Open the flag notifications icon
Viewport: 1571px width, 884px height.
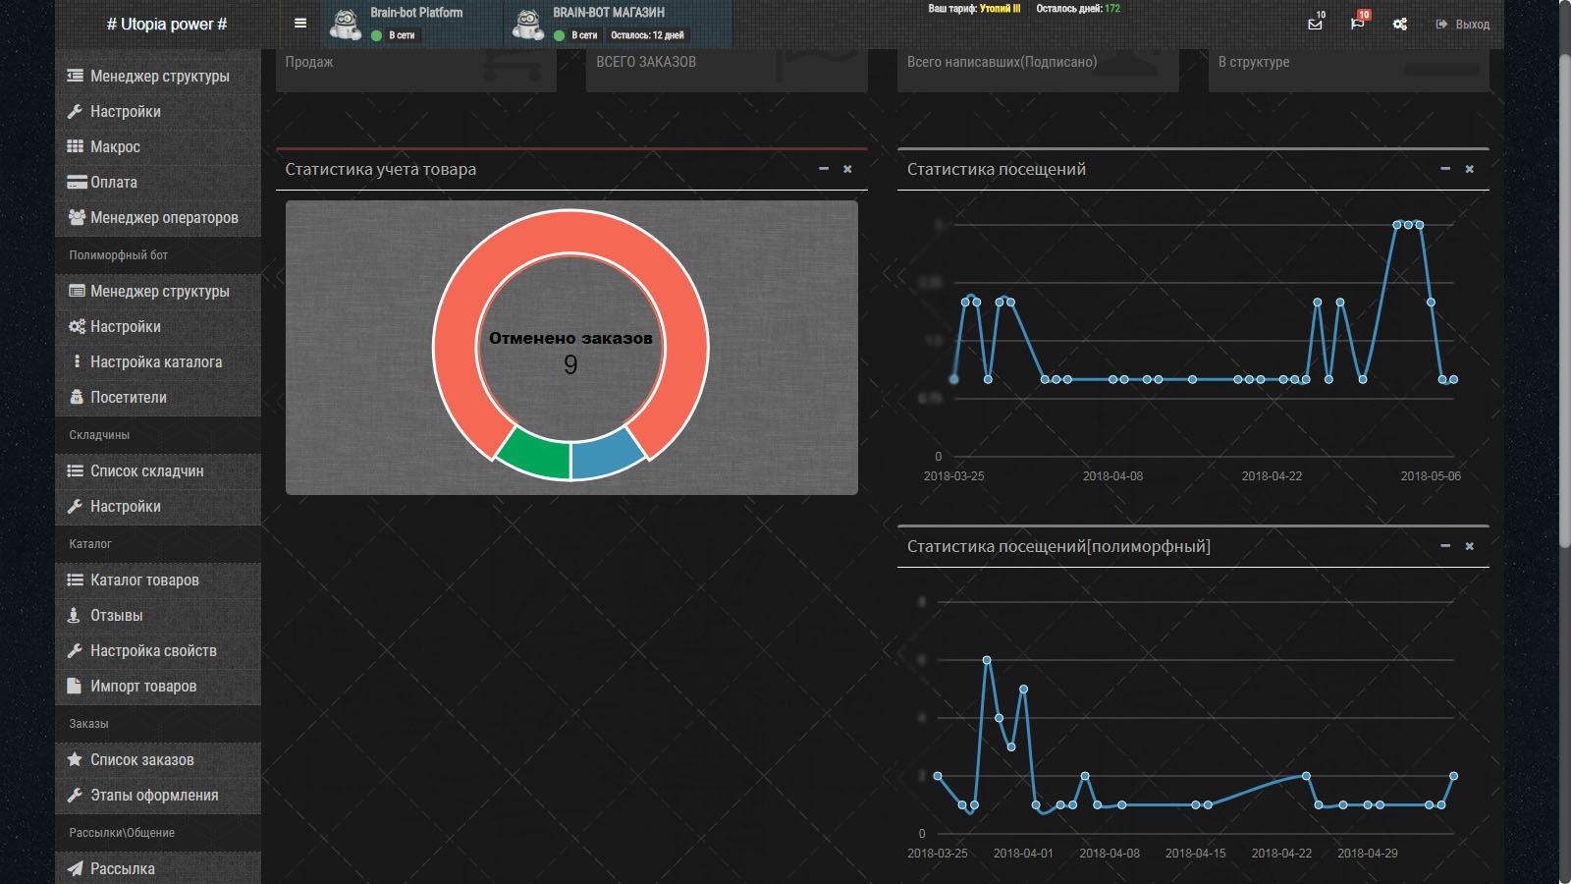point(1357,24)
